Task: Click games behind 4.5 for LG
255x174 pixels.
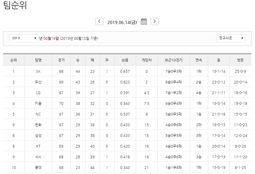Action: point(146,93)
